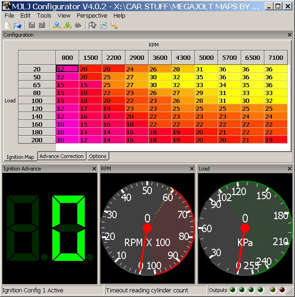Open the clipboard-and-pencil editor icon
295x297 pixels.
pos(93,25)
